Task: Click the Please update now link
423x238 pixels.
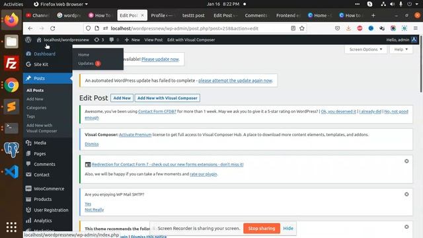Action: pyautogui.click(x=160, y=59)
